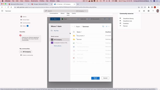160x90 pixels.
Task: Open Yammer settings gear
Action: [x=144, y=11]
